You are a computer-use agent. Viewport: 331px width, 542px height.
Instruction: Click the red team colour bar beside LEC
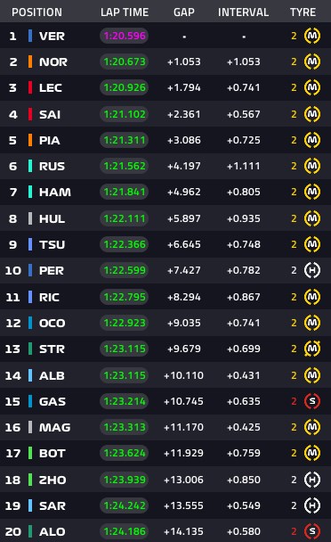[30, 87]
